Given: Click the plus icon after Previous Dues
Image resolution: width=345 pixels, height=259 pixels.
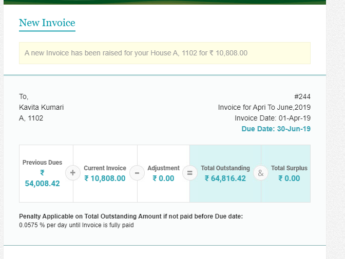Looking at the screenshot, I should click(x=73, y=173).
